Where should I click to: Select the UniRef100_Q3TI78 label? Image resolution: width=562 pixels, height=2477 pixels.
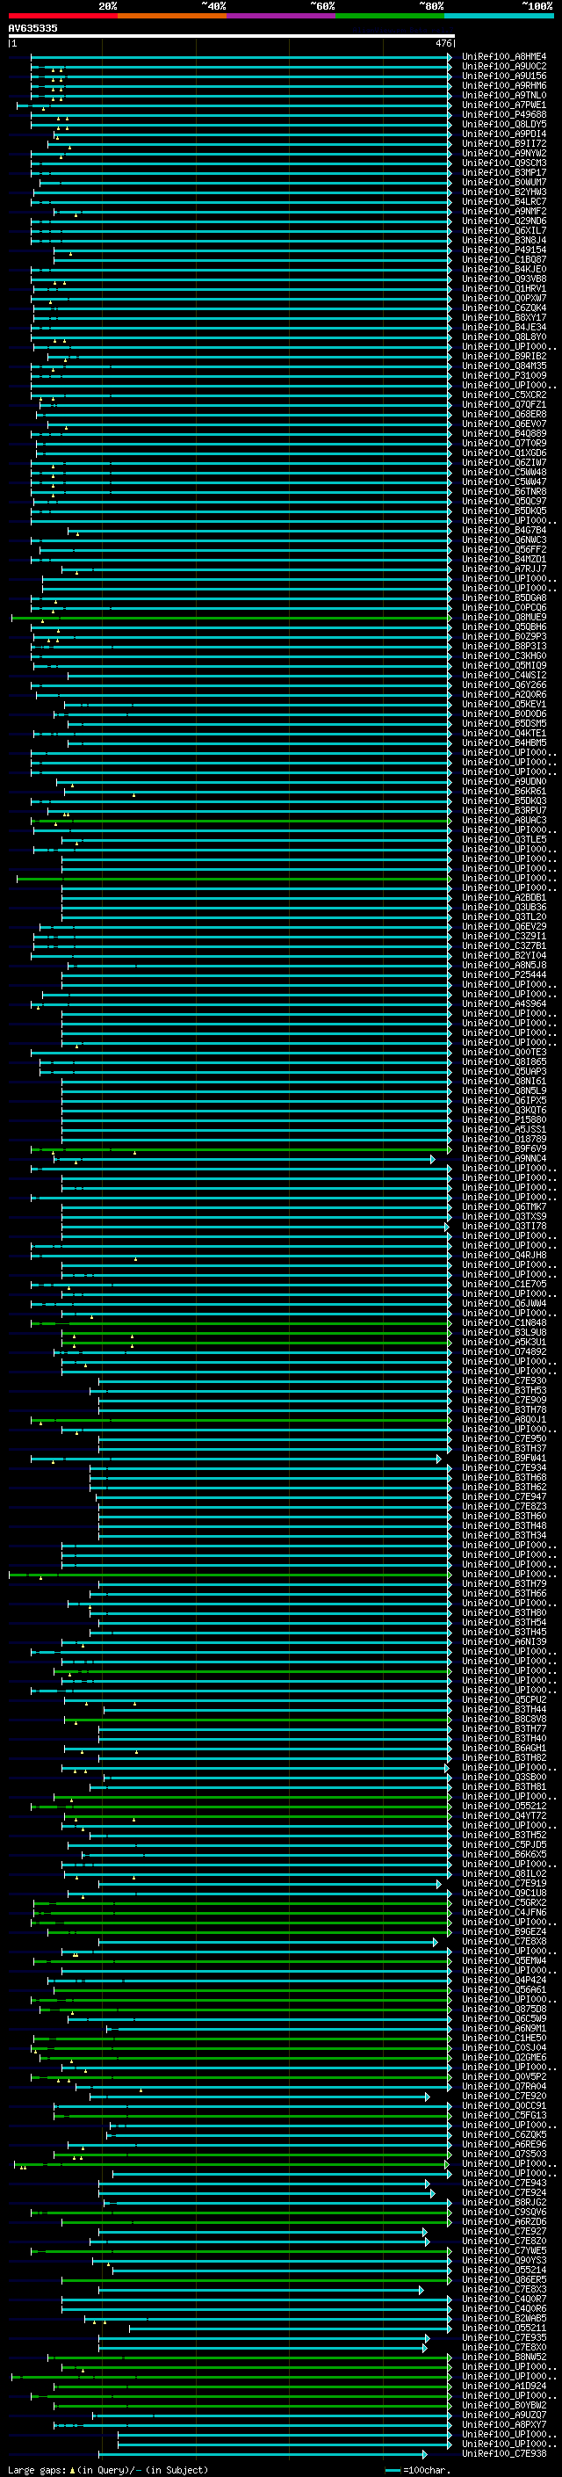504,1227
